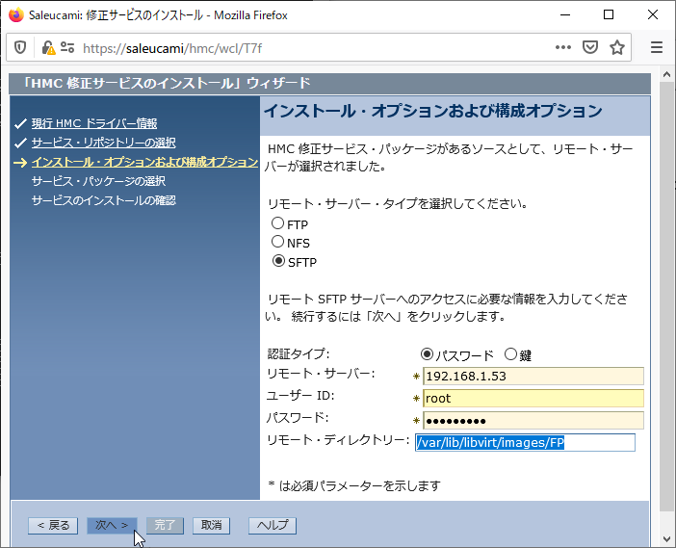
Task: Focus the リモート・ディレクトリー path field
Action: click(x=525, y=442)
